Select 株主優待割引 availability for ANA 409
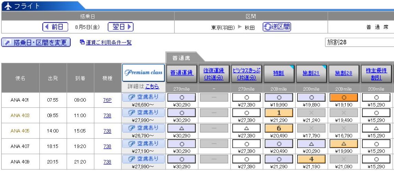This screenshot has height=171, width=394. point(376,159)
